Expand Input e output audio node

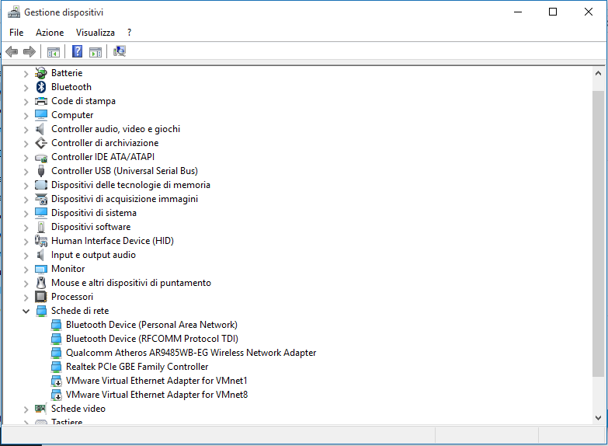(26, 256)
